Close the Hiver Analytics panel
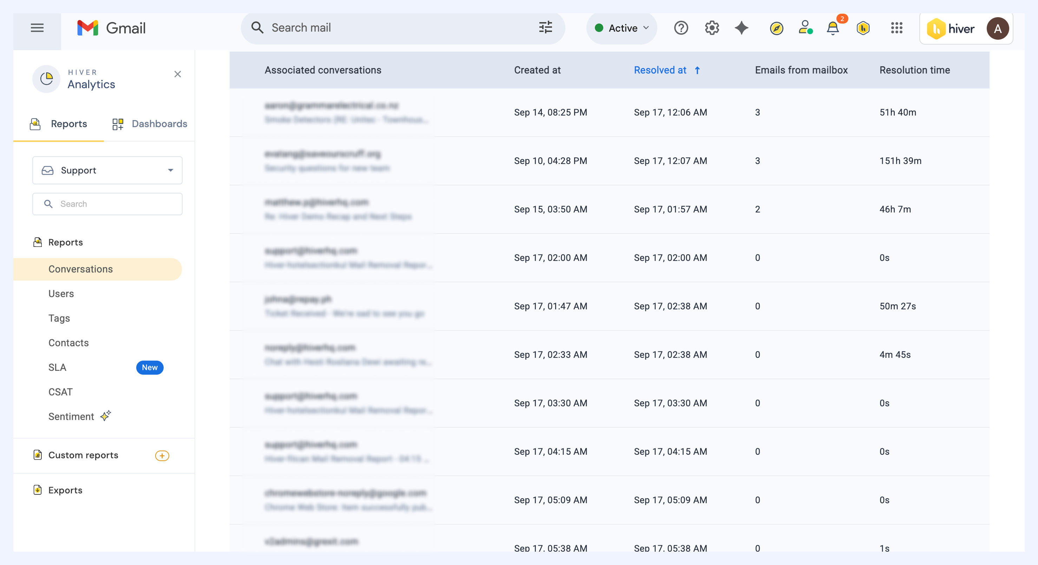Image resolution: width=1038 pixels, height=565 pixels. [x=177, y=74]
